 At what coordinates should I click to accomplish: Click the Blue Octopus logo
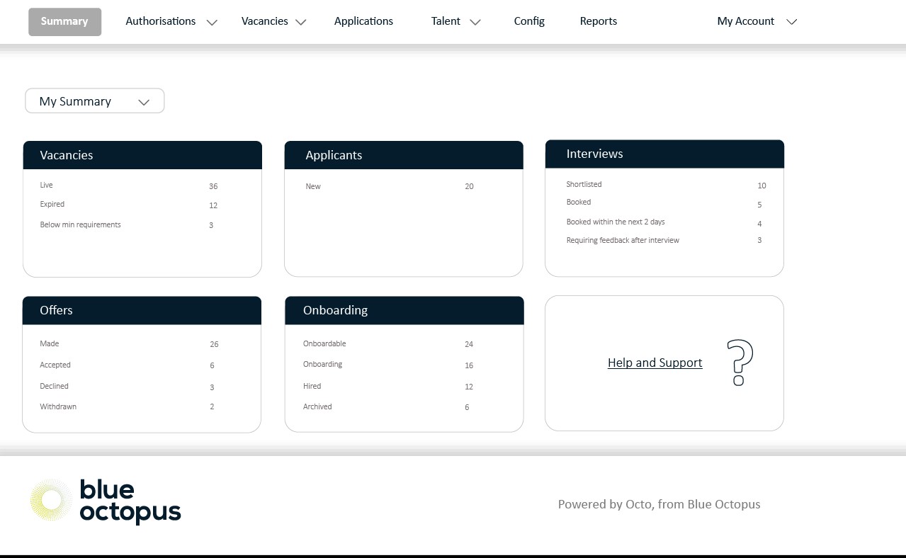104,501
